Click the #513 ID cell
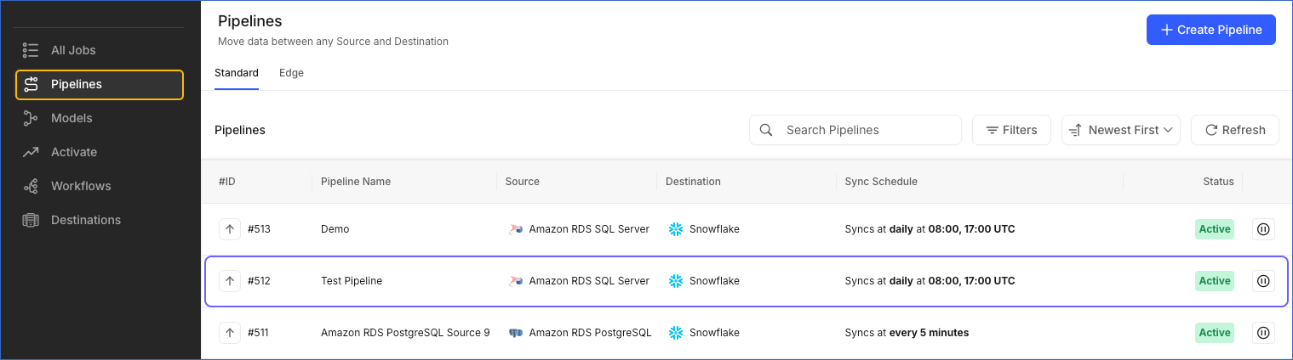Viewport: 1293px width, 360px height. (259, 229)
